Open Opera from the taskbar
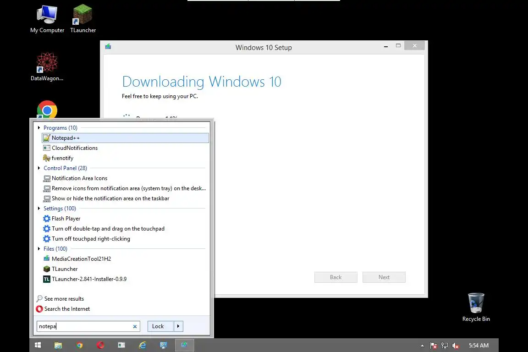The height and width of the screenshot is (352, 528). point(100,345)
